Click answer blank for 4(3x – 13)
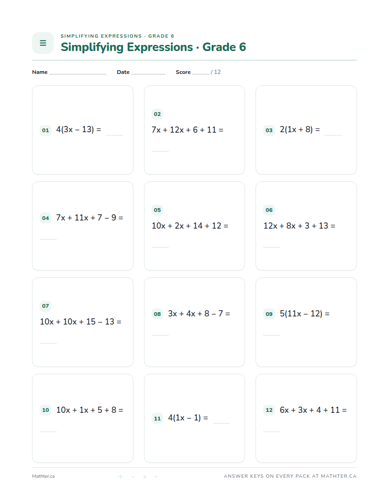Viewport: 389px width, 504px height. (114, 135)
